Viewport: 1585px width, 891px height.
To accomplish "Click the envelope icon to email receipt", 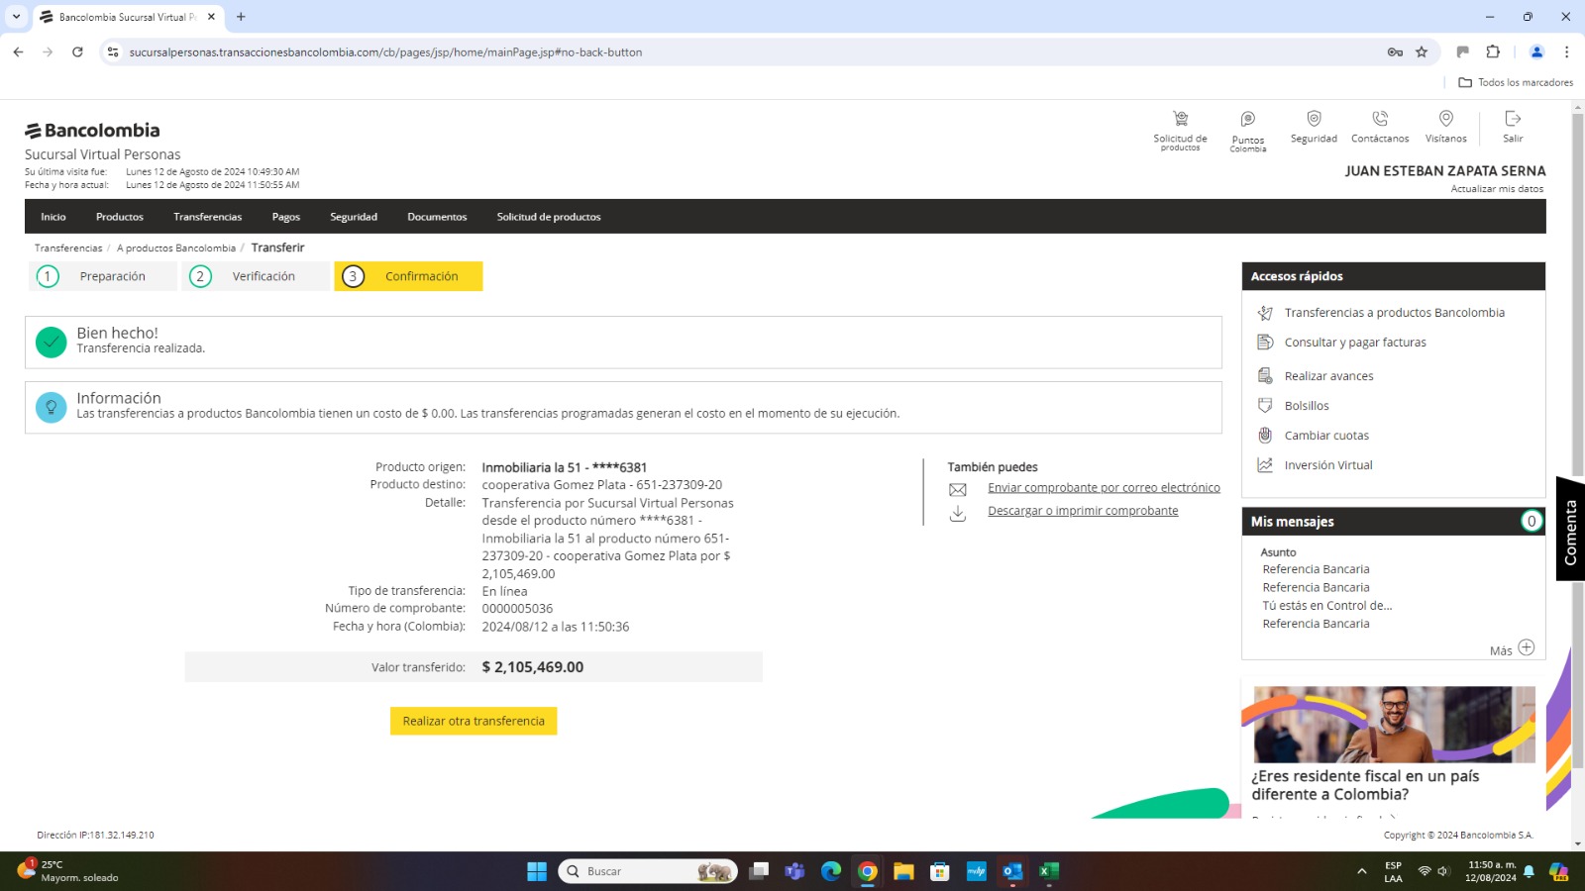I will pyautogui.click(x=958, y=489).
